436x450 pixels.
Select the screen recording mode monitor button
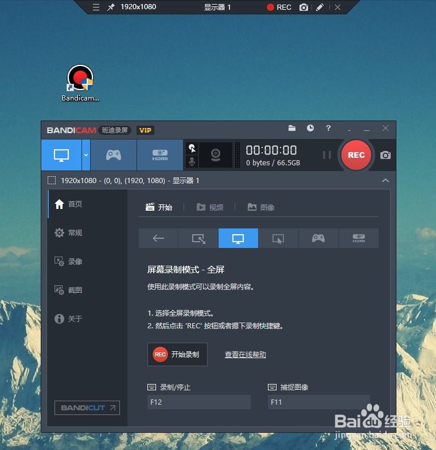[61, 155]
